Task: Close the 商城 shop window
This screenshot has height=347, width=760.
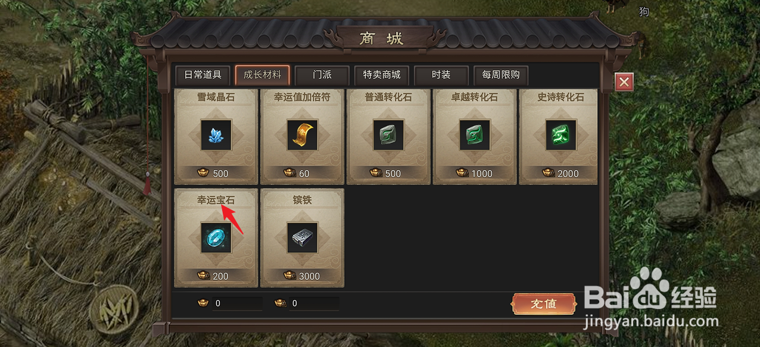Action: coord(624,82)
